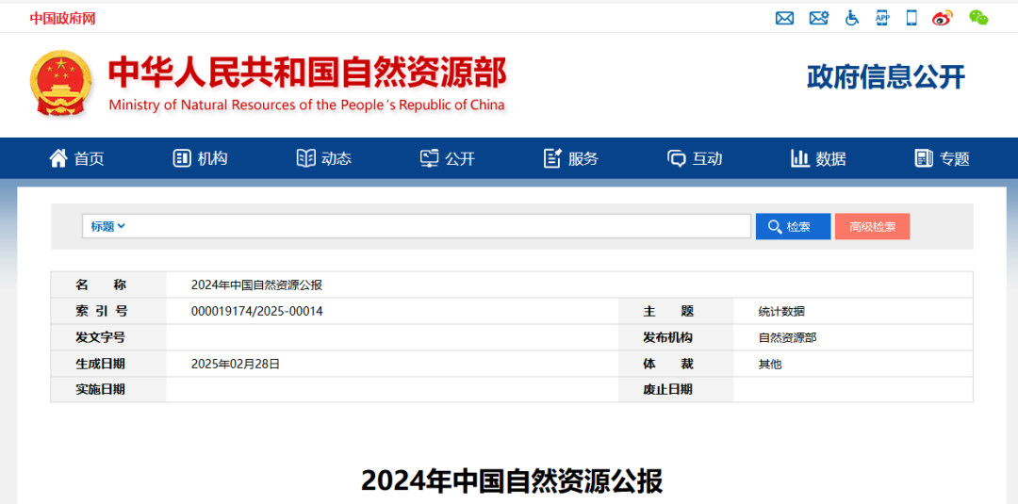This screenshot has width=1018, height=504.
Task: Click the 索引号 label cell
Action: pyautogui.click(x=108, y=312)
